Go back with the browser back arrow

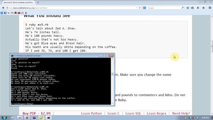(3, 8)
